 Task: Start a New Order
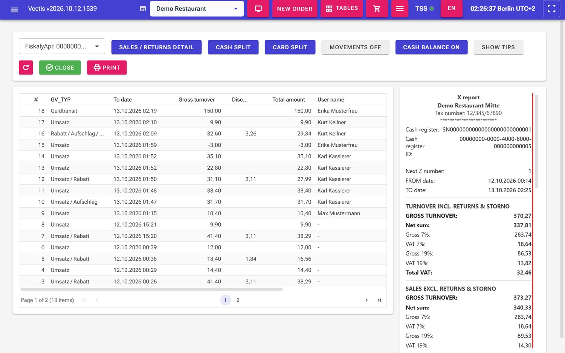295,9
